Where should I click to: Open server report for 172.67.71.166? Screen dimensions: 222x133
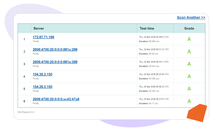point(44,37)
